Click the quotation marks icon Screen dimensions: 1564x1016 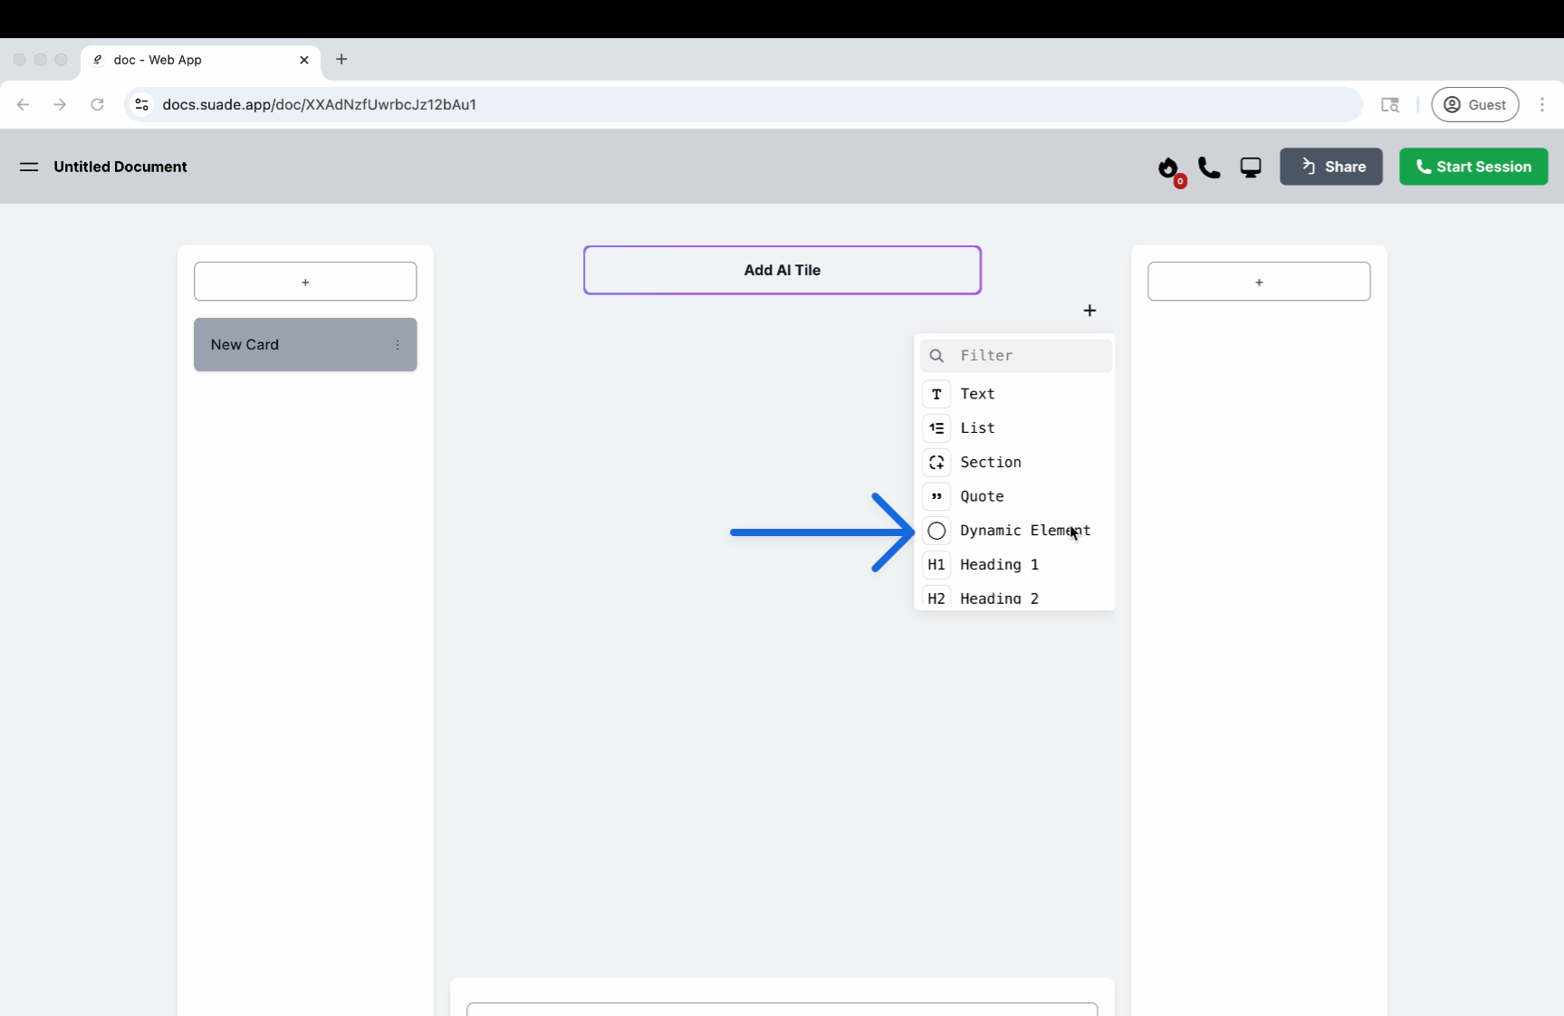pos(936,496)
